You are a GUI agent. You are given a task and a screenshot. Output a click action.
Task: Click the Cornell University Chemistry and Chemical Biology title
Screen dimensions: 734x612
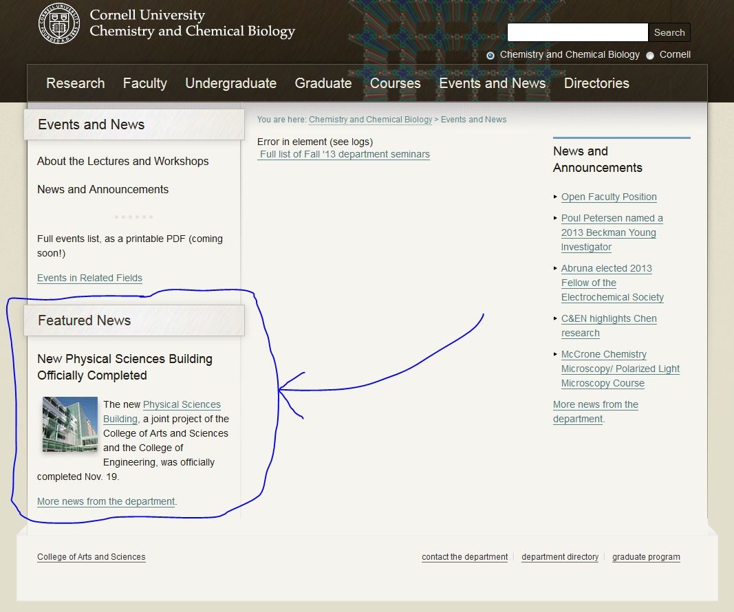[192, 23]
